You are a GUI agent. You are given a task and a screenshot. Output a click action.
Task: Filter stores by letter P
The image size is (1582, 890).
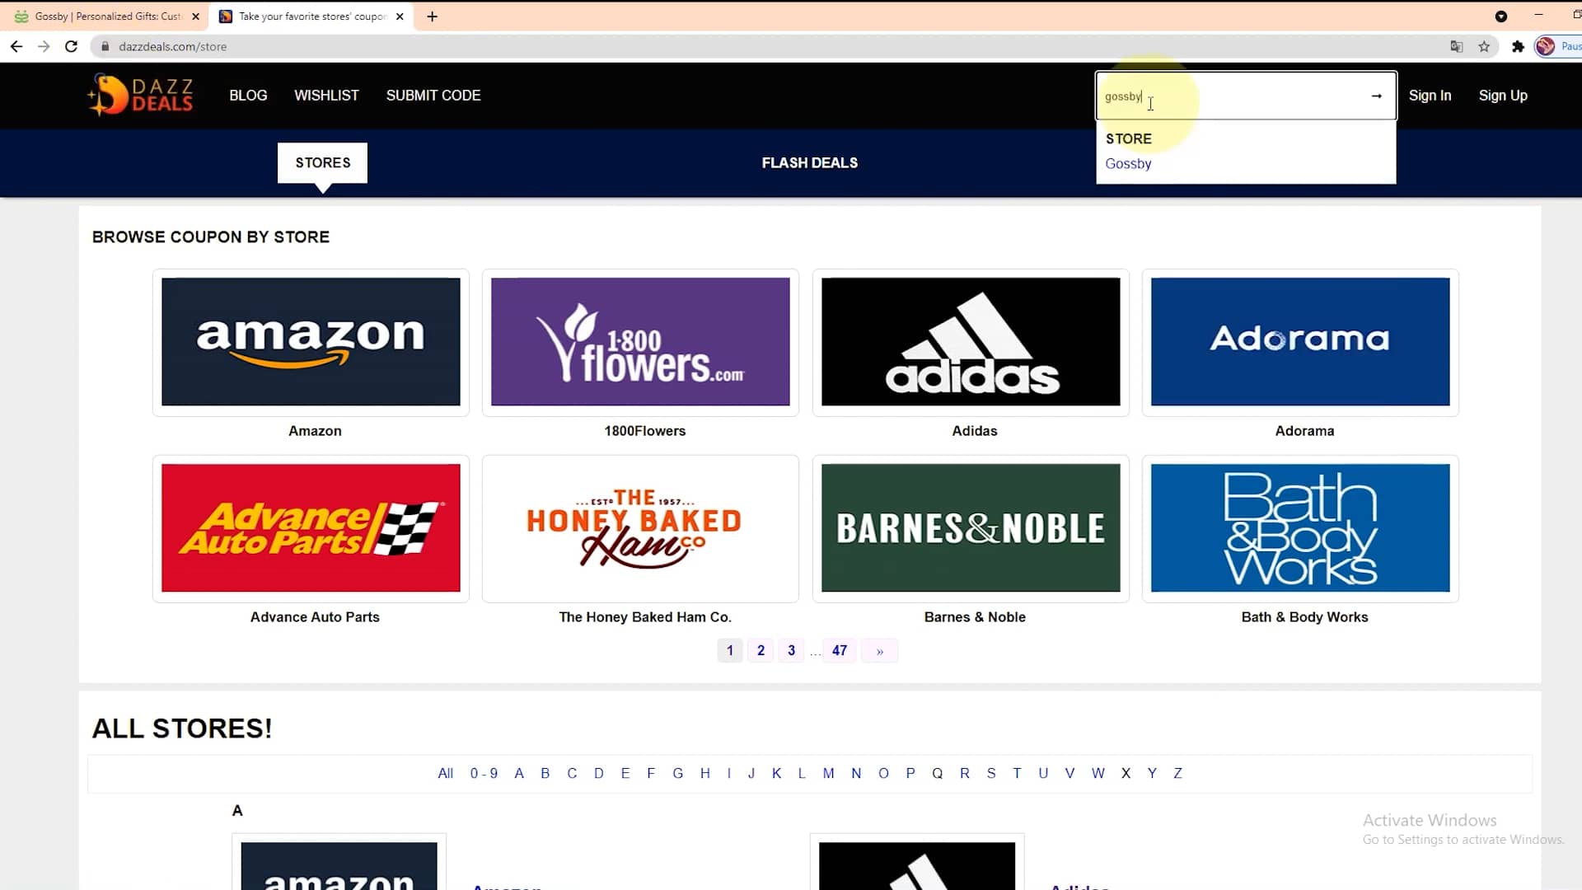(x=910, y=774)
